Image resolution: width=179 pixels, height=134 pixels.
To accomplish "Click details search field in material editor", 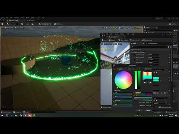I will click(x=150, y=47).
